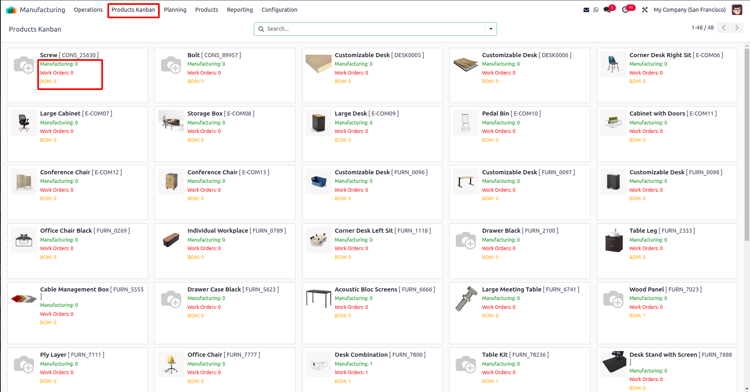
Task: Click the search magnifier icon
Action: point(261,29)
